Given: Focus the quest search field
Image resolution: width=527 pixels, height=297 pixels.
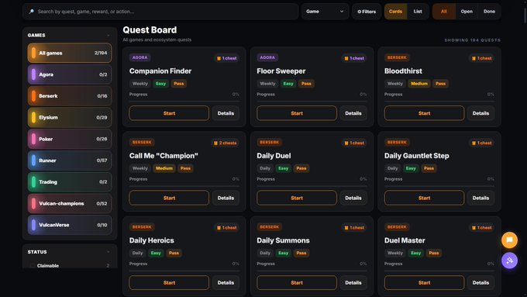Looking at the screenshot, I should (x=160, y=12).
